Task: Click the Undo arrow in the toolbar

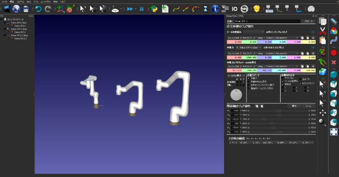Action: (38, 8)
